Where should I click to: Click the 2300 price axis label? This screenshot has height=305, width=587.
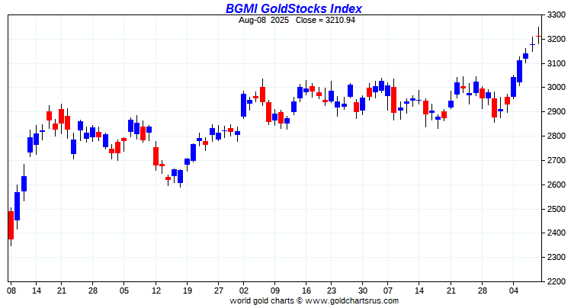pyautogui.click(x=557, y=258)
